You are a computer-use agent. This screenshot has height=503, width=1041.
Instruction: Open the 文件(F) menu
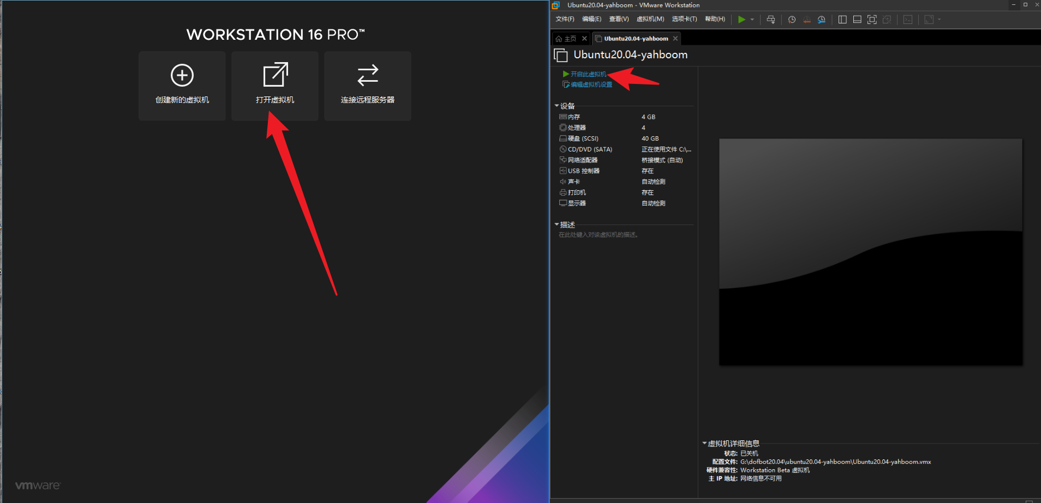pos(565,19)
